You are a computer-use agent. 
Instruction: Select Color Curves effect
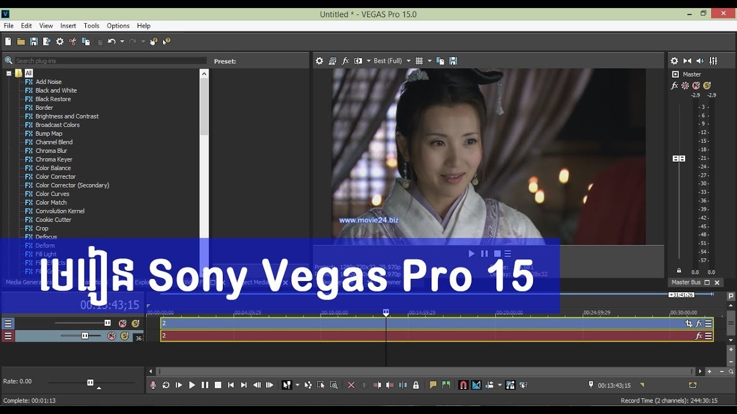pyautogui.click(x=52, y=194)
